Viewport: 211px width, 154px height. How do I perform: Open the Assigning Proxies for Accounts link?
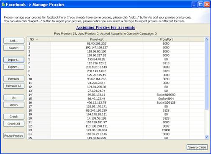coord(105,27)
